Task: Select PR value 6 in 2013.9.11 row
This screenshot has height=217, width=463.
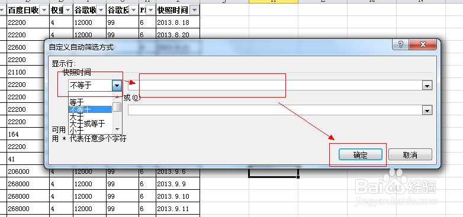Action: (147, 209)
